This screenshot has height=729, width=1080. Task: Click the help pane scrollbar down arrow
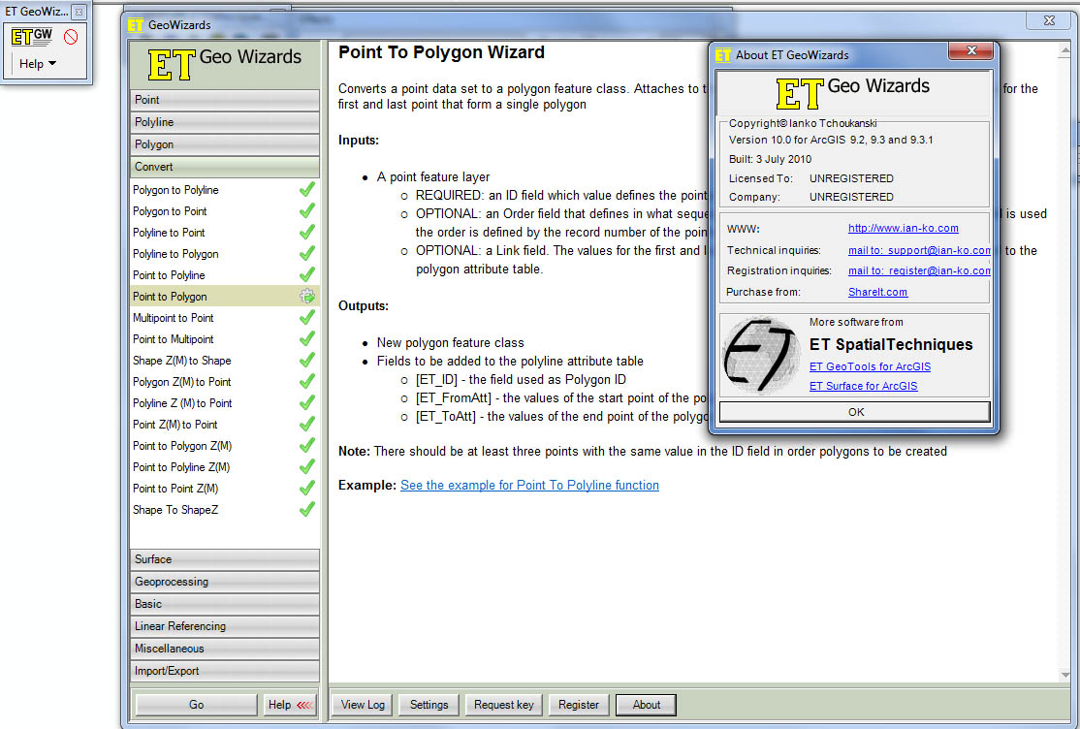click(1065, 675)
